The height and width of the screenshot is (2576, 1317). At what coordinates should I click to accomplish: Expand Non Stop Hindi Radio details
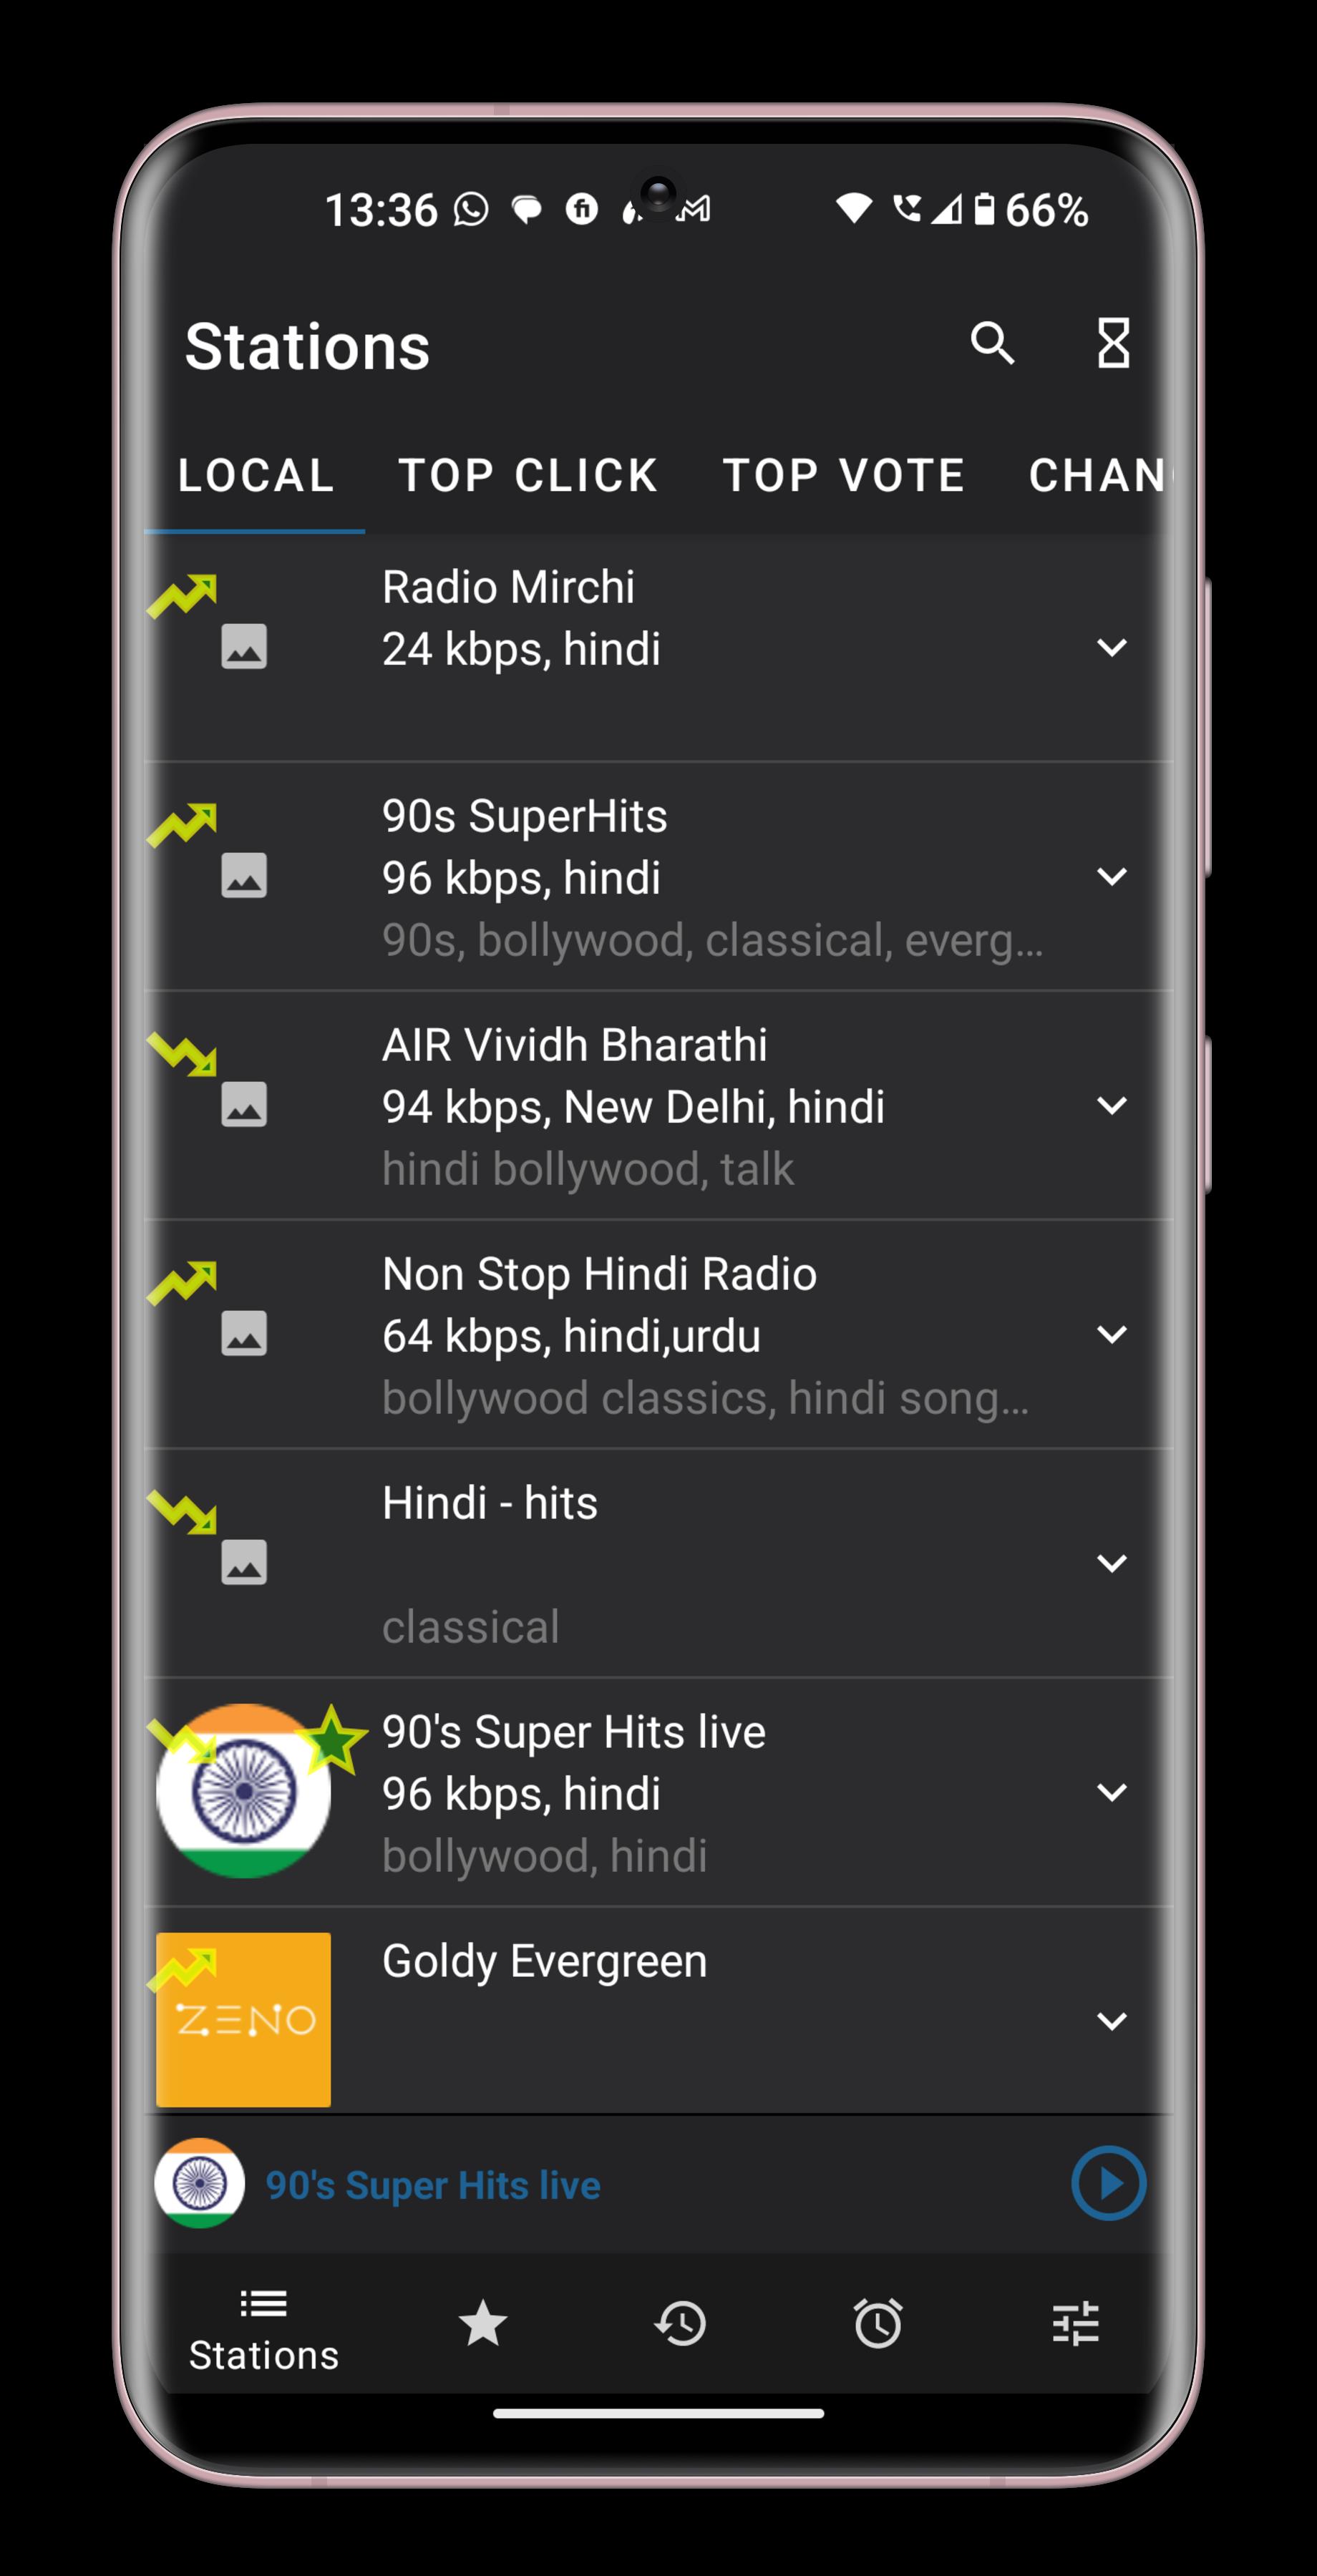(1112, 1335)
